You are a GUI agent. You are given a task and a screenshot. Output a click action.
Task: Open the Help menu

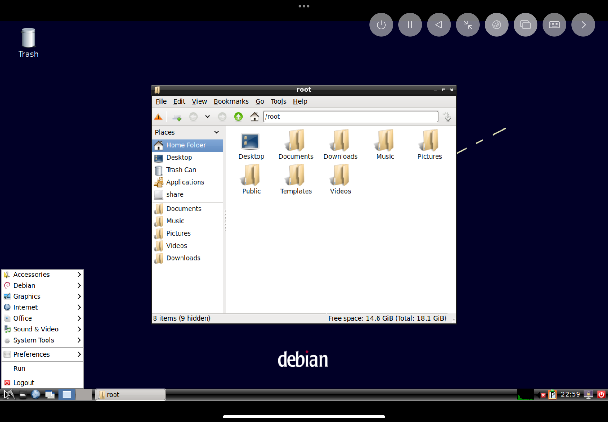(x=300, y=102)
